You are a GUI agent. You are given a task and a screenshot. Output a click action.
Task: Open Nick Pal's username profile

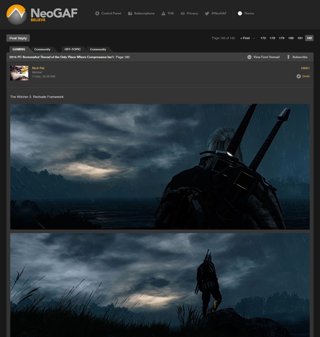[38, 68]
